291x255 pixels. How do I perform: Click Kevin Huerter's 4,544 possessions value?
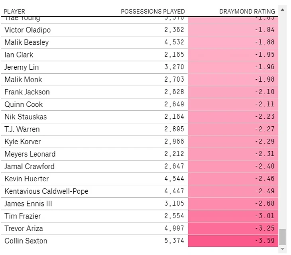point(174,179)
